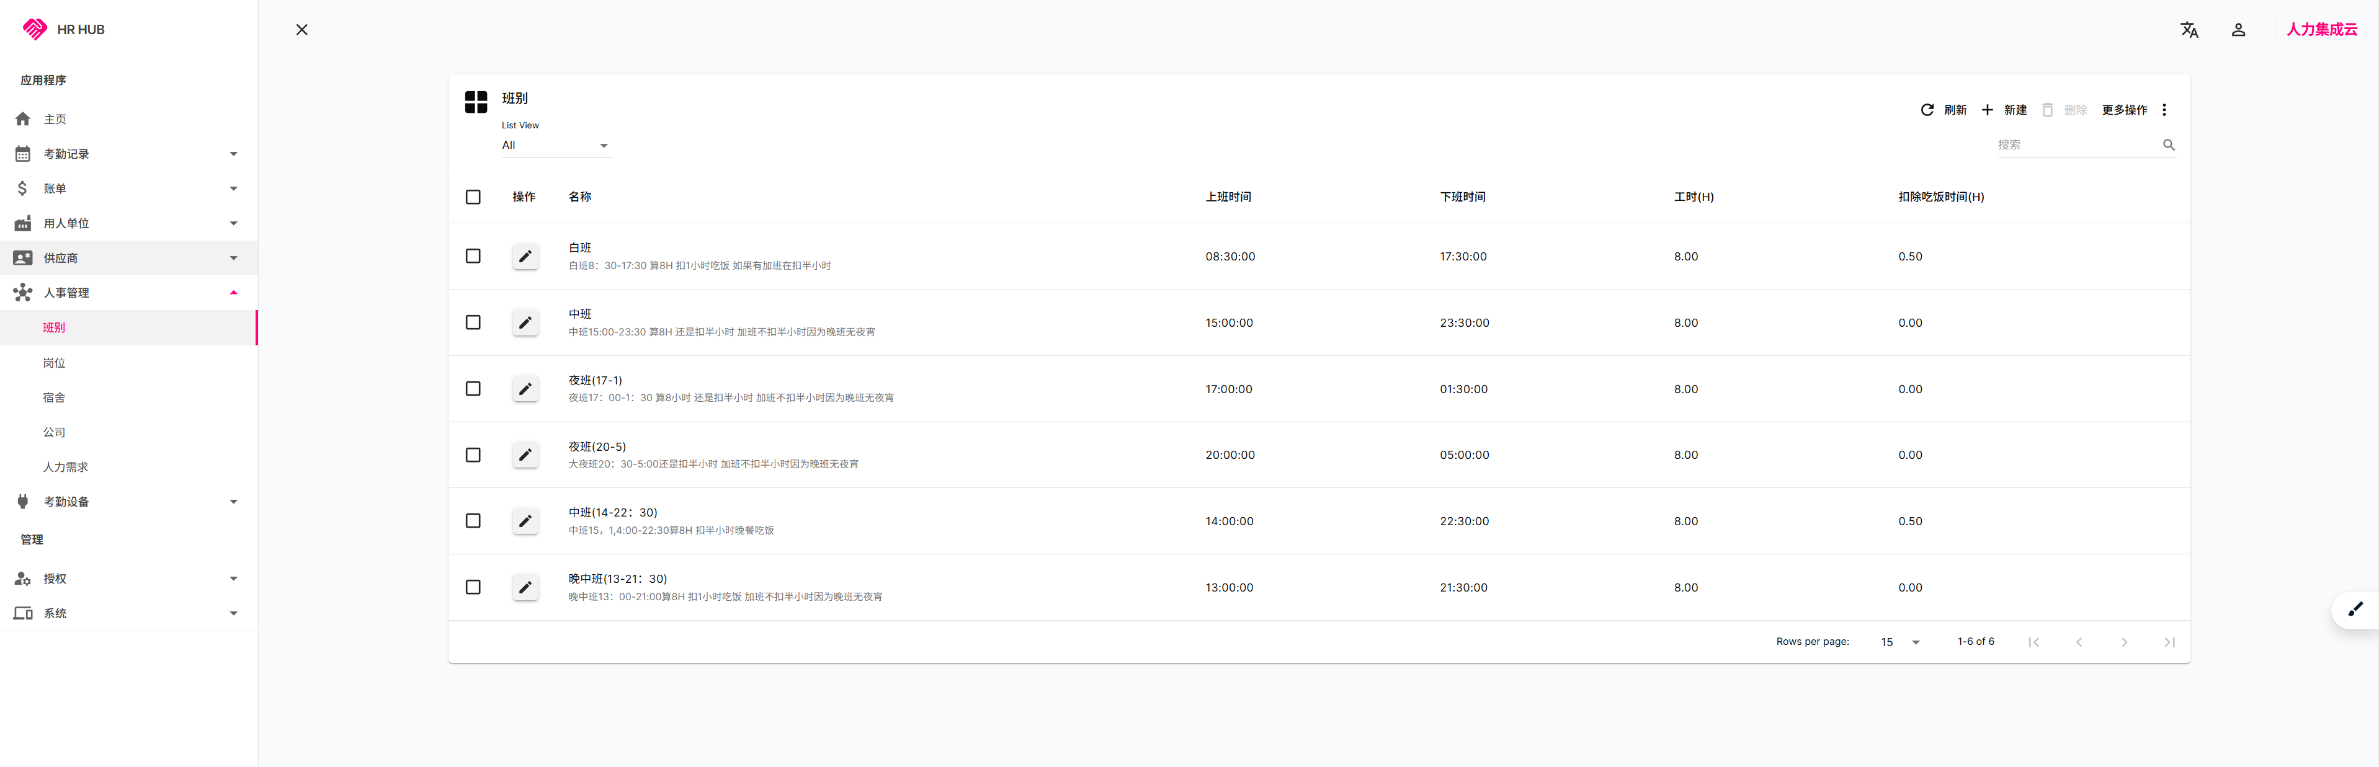Click the language translate icon
Viewport: 2379px width, 767px height.
click(2189, 30)
